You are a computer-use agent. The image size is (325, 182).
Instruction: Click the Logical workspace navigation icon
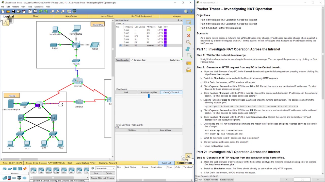pos(6,22)
